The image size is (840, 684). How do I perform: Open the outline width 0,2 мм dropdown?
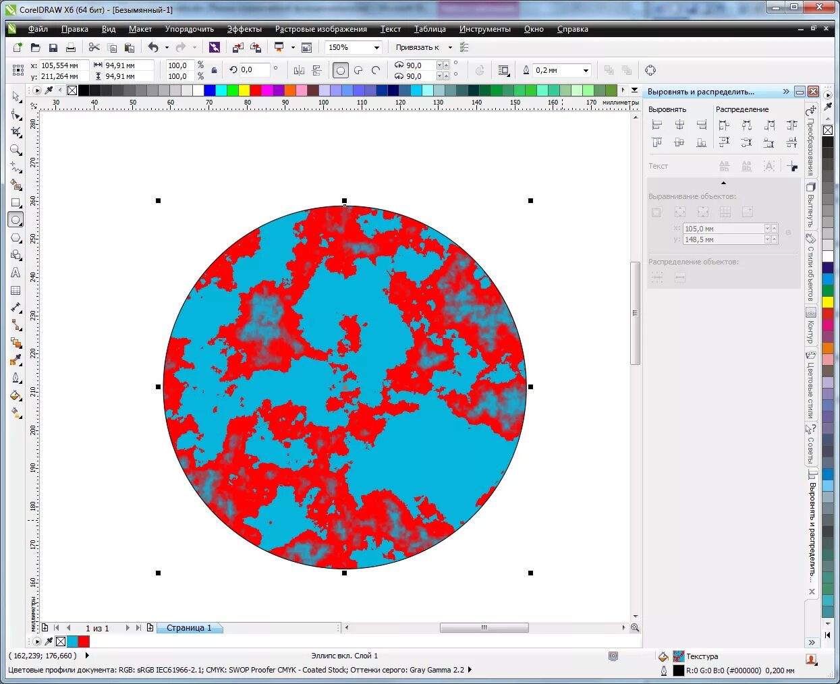[x=586, y=70]
